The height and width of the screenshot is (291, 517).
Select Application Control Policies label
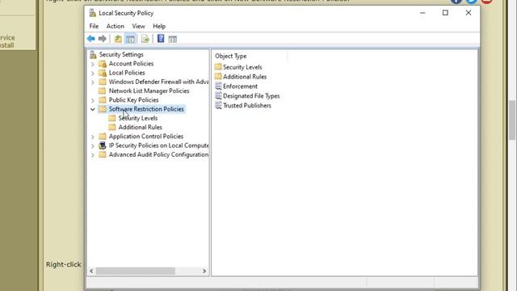(146, 137)
